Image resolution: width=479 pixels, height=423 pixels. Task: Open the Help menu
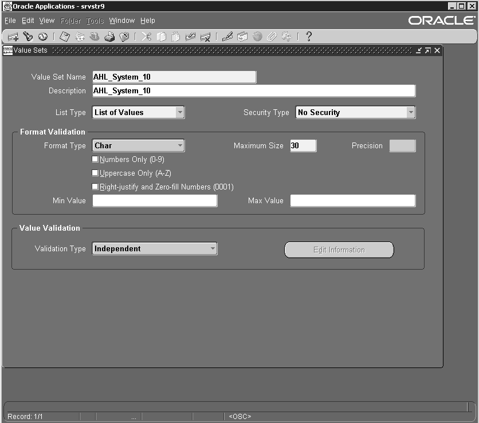tap(148, 21)
